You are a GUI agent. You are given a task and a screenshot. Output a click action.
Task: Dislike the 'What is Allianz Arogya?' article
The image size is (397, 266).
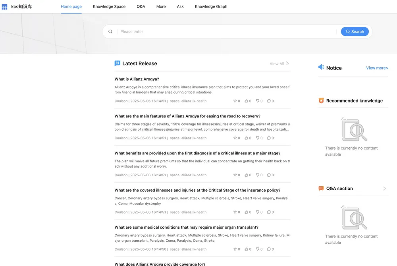[x=258, y=101]
